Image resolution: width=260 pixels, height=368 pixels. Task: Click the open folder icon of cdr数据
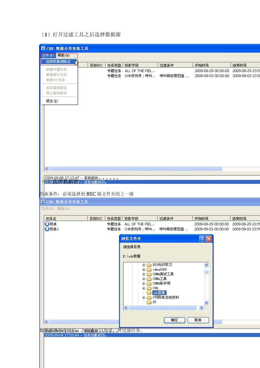149,293
